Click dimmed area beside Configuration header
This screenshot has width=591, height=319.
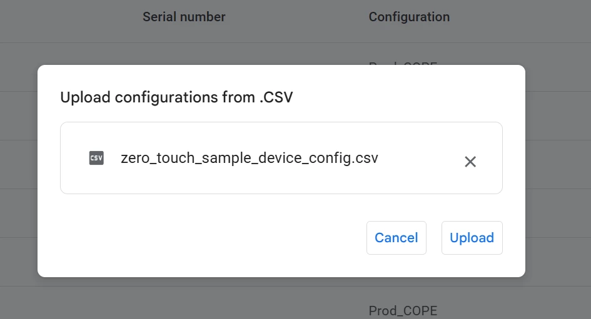[x=520, y=17]
